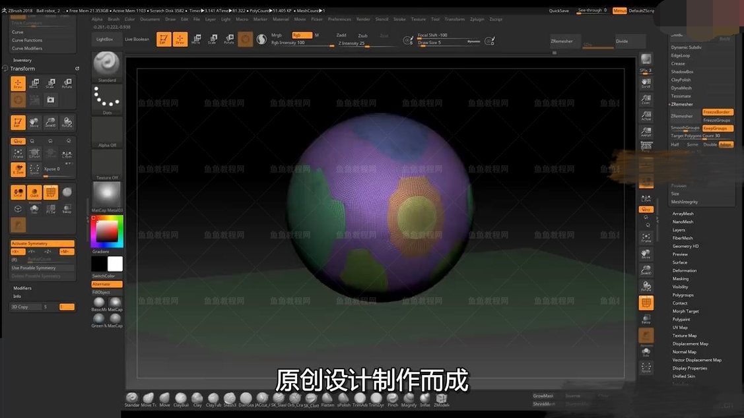The width and height of the screenshot is (744, 418).
Task: Click the Scale tool in the top toolbar
Action: coord(212,40)
